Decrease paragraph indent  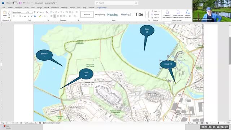(67, 12)
